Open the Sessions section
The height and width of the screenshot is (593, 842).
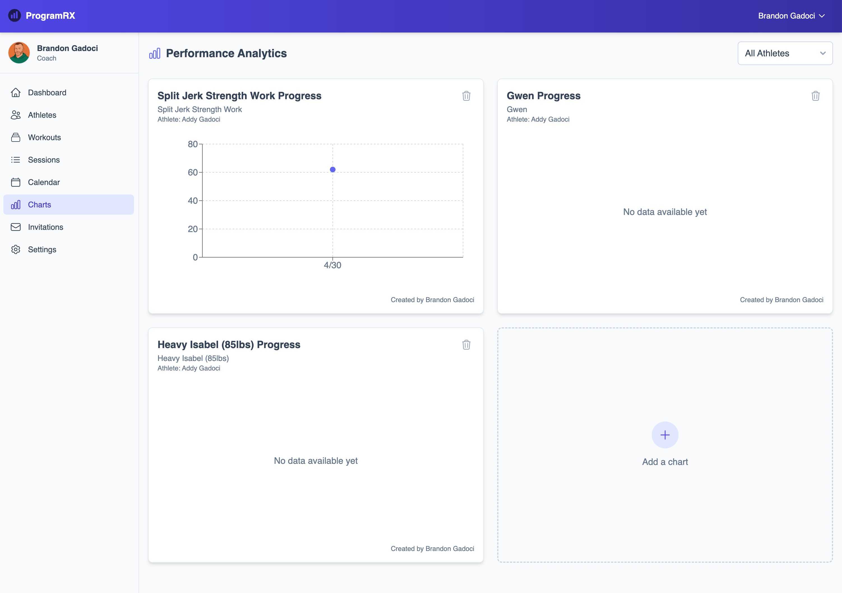coord(69,159)
